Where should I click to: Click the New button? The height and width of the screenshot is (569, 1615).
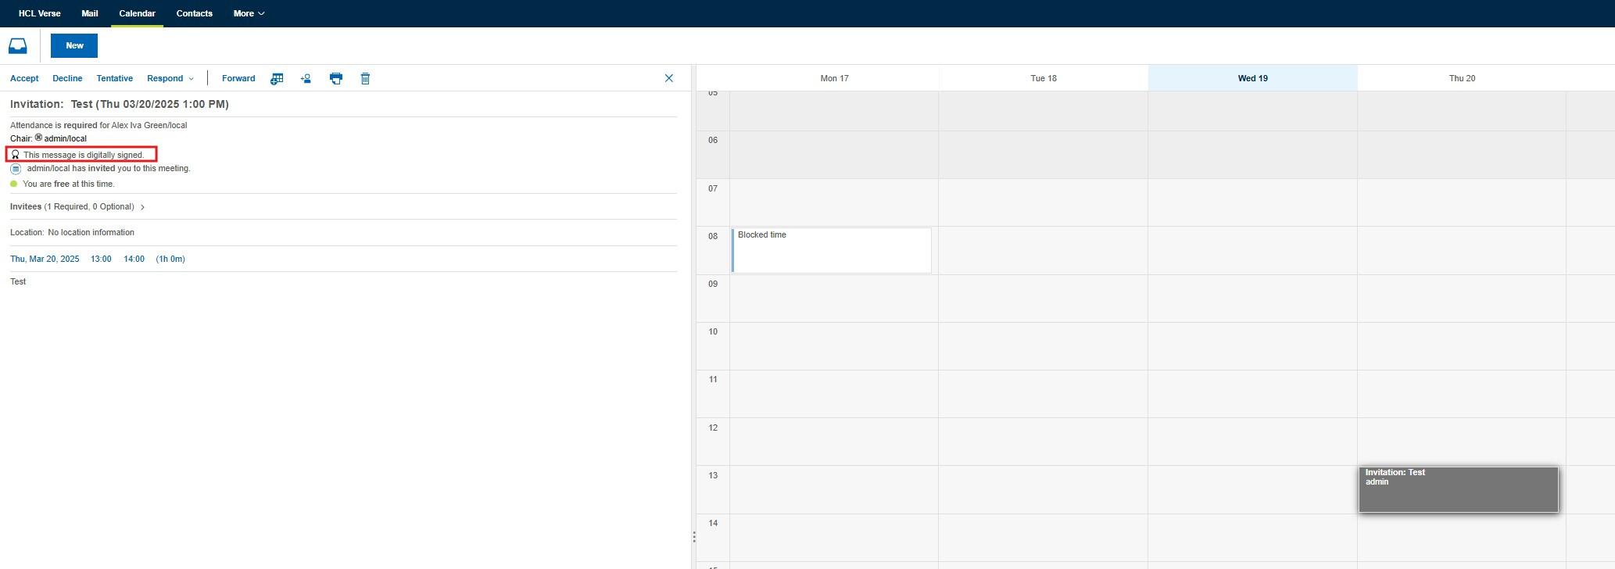coord(74,45)
